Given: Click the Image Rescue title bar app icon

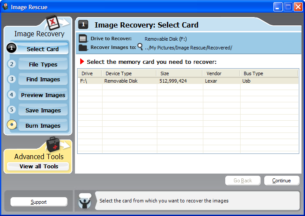Looking at the screenshot, I should (5, 7).
